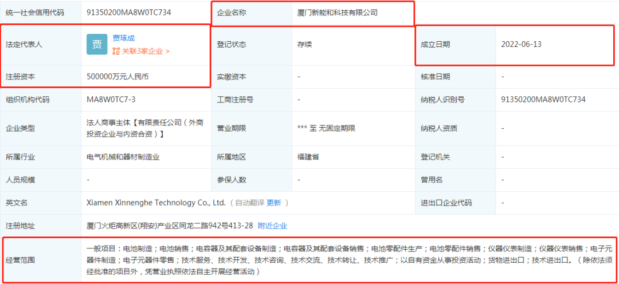The height and width of the screenshot is (284, 619).
Task: Select English name Xiamen Xinnenghe Technology Co., Ltd.
Action: point(156,203)
